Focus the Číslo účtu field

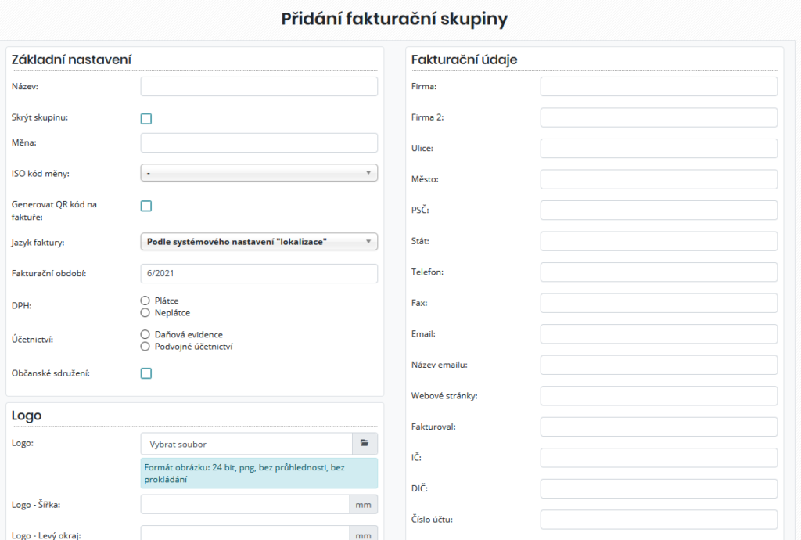pyautogui.click(x=659, y=519)
